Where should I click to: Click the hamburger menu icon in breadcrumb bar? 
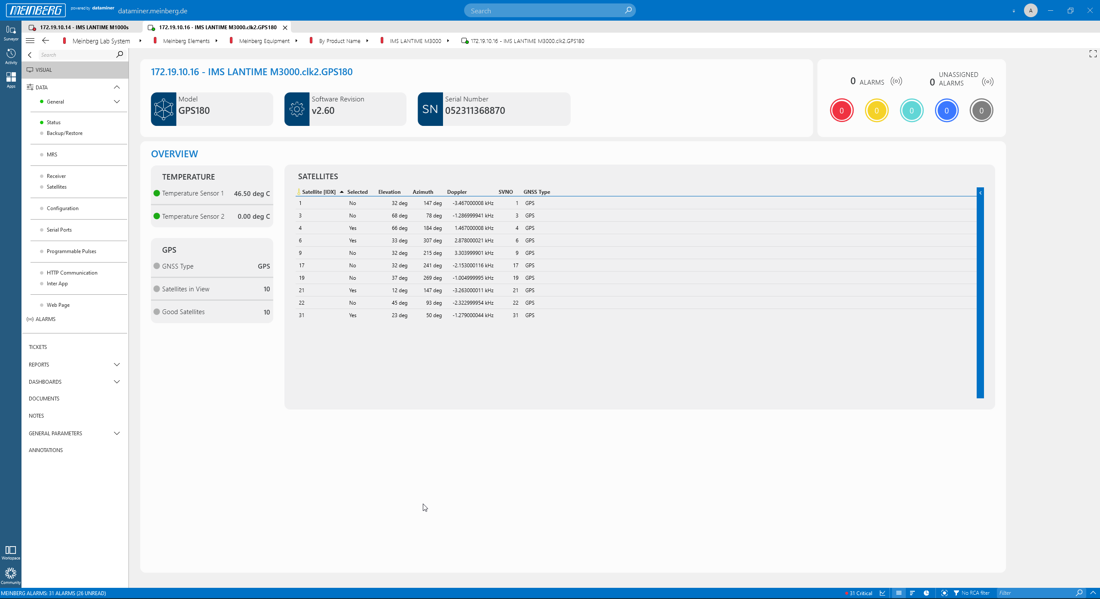(x=30, y=41)
